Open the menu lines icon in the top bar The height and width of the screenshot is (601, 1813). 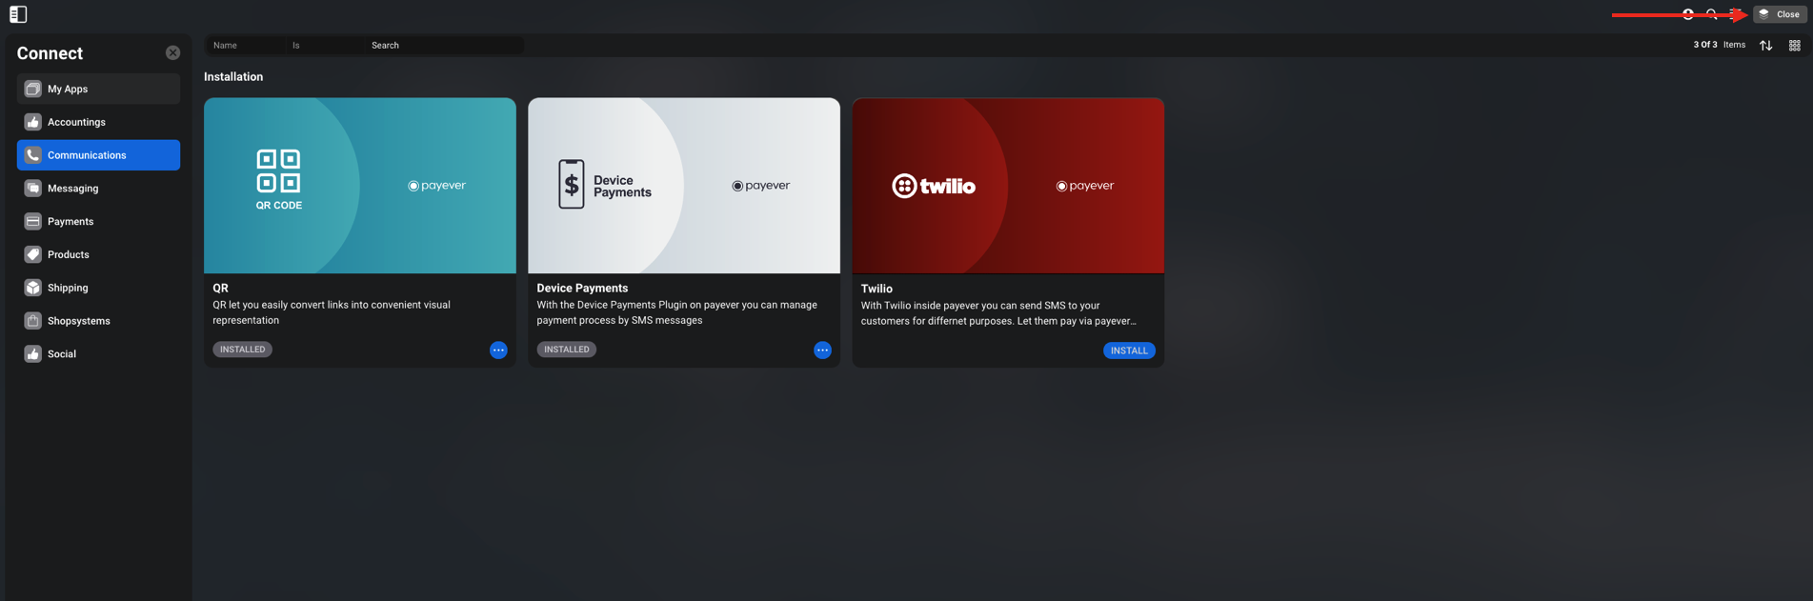tap(1736, 14)
